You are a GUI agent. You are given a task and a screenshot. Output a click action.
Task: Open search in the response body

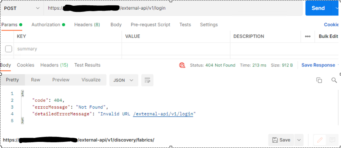point(334,80)
